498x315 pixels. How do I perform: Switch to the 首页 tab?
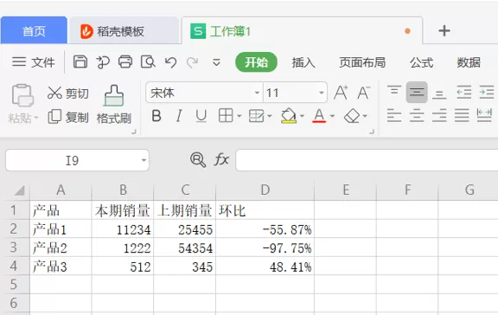[34, 30]
